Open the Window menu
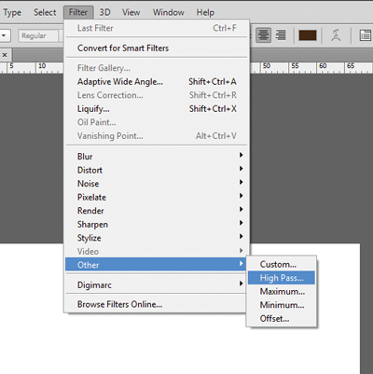Viewport: 373px width, 374px height. pyautogui.click(x=168, y=12)
